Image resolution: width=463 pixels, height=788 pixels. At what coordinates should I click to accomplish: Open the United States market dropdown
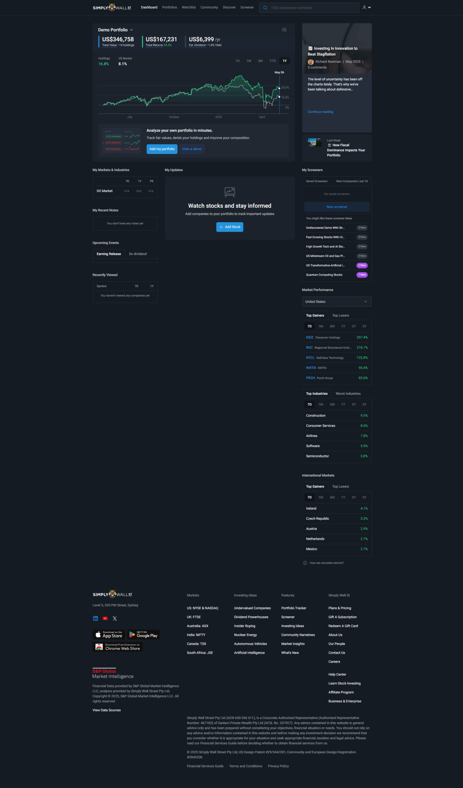click(336, 301)
